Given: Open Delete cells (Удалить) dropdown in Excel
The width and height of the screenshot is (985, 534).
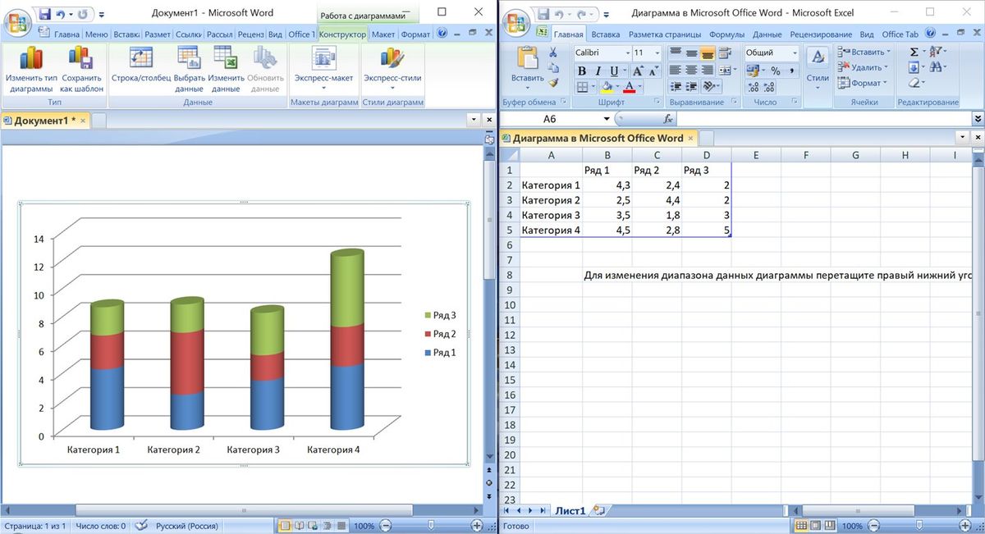Looking at the screenshot, I should [887, 67].
